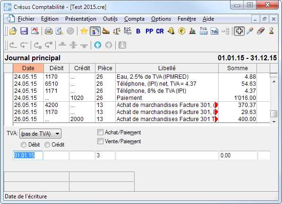Viewport: 282px width, 204px height.
Task: Open the TVA summary table icon
Action: click(x=204, y=31)
